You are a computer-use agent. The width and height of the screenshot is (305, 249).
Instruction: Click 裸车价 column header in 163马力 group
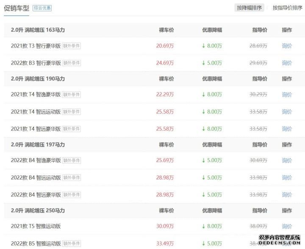(166, 30)
